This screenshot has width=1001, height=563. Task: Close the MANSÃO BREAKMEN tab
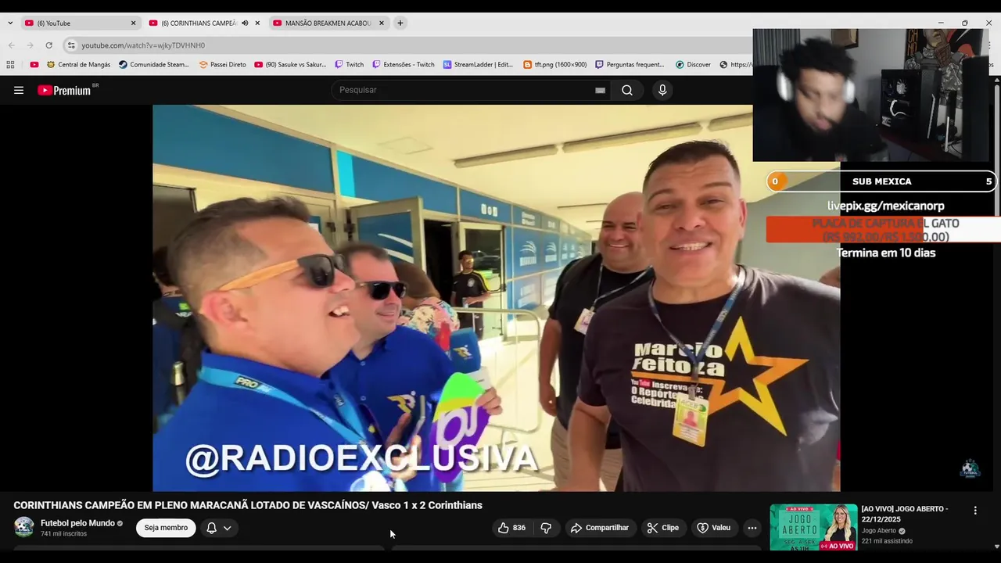(382, 23)
